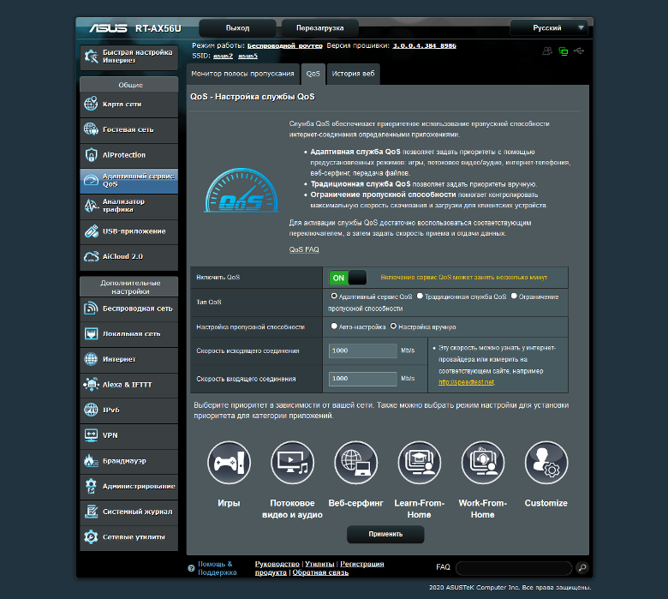Click the users status icon in header
The width and height of the screenshot is (668, 599).
(x=547, y=51)
